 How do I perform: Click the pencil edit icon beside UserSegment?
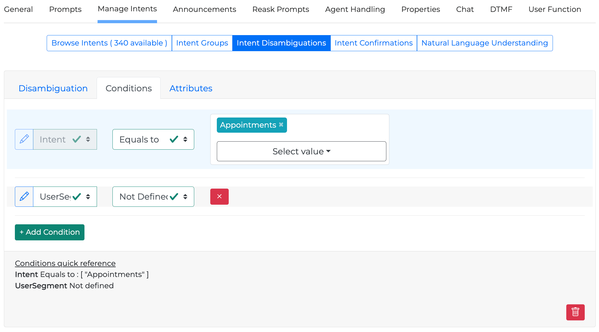tap(24, 197)
